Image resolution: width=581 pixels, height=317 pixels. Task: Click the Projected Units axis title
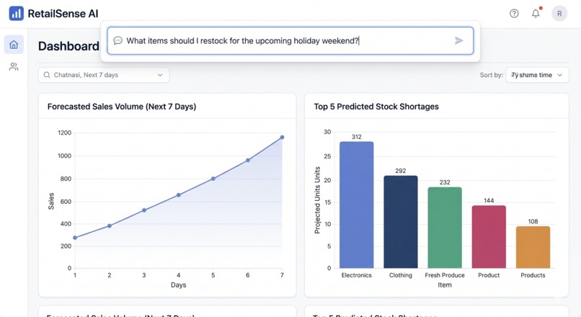tap(317, 200)
